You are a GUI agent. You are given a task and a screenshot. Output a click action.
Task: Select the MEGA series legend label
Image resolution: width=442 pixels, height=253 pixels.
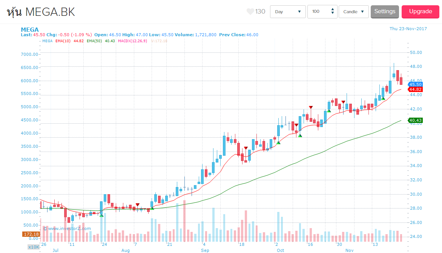[x=47, y=41]
